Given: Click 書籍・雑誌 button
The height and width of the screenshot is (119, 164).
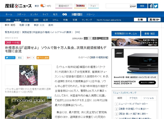Looking at the screenshot, I should point(150,34).
